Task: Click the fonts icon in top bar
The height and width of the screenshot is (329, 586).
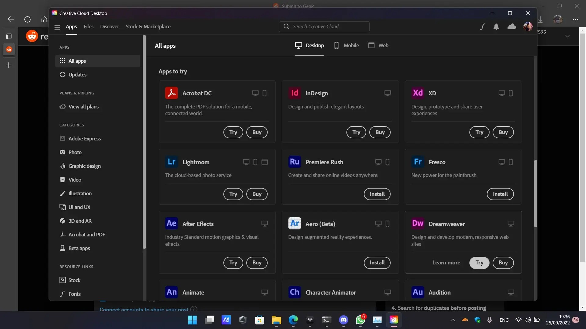Action: tap(483, 27)
